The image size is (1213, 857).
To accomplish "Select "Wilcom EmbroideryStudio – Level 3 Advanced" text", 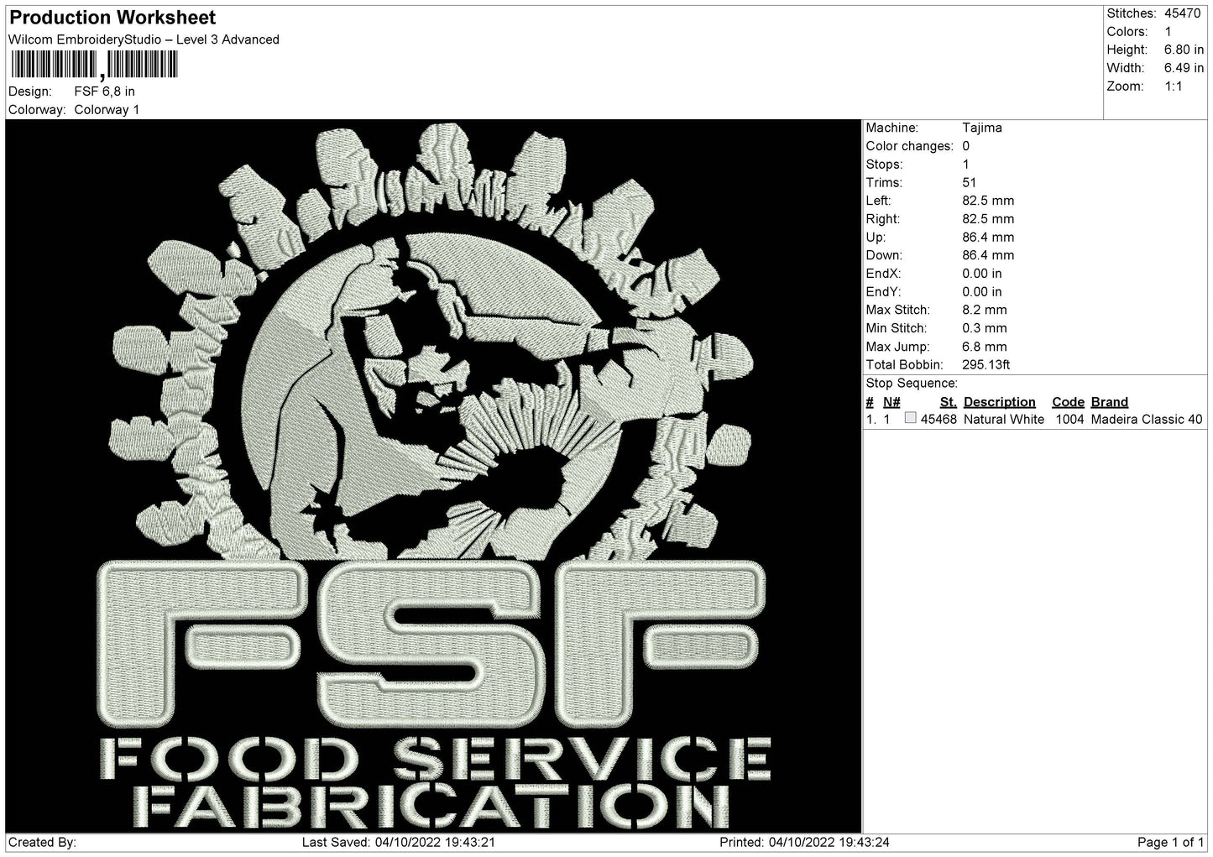I will click(x=144, y=39).
